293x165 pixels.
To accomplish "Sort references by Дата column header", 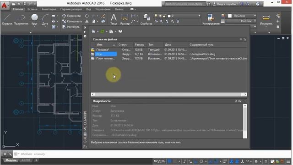I will tap(175, 45).
